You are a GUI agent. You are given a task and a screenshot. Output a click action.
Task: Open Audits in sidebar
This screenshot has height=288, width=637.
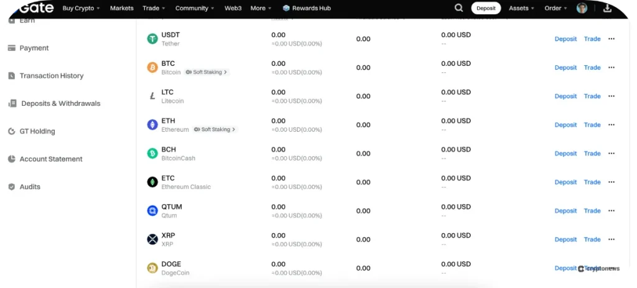[x=30, y=187]
